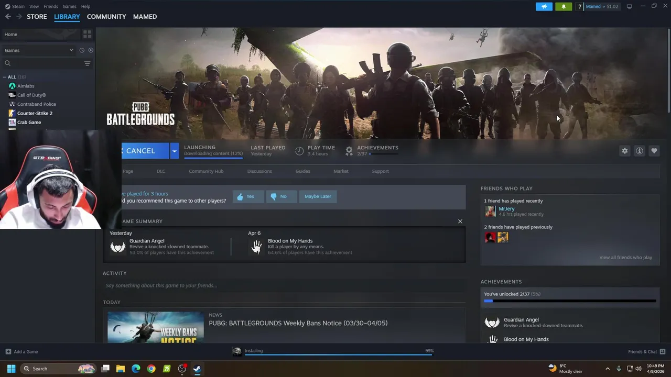Viewport: 671px width, 377px height.
Task: Open the PUBG Support tab
Action: 380,171
